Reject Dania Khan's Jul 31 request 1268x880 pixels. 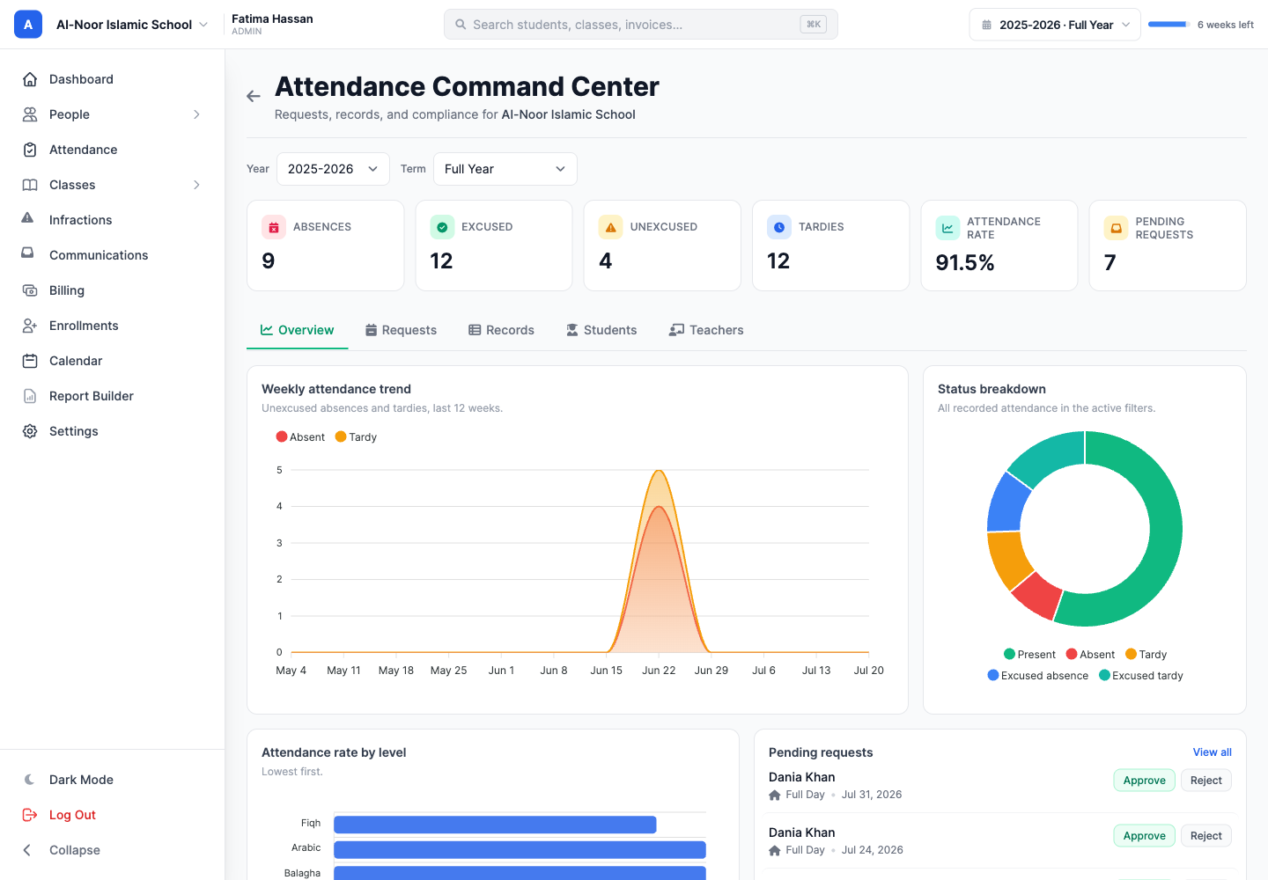pyautogui.click(x=1205, y=781)
